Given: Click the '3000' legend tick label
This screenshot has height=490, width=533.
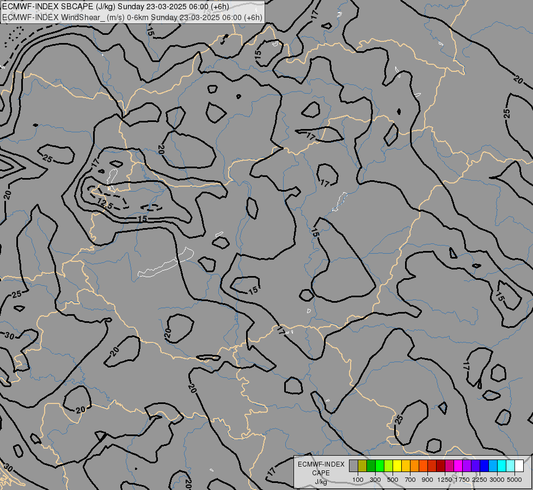Looking at the screenshot, I should (x=497, y=480).
